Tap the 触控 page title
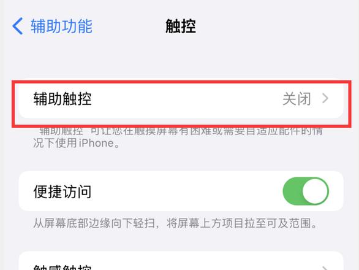 (181, 26)
